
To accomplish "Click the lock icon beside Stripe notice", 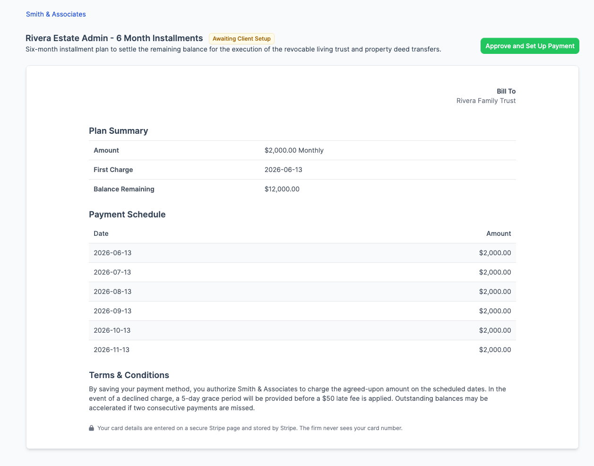I will pos(92,428).
